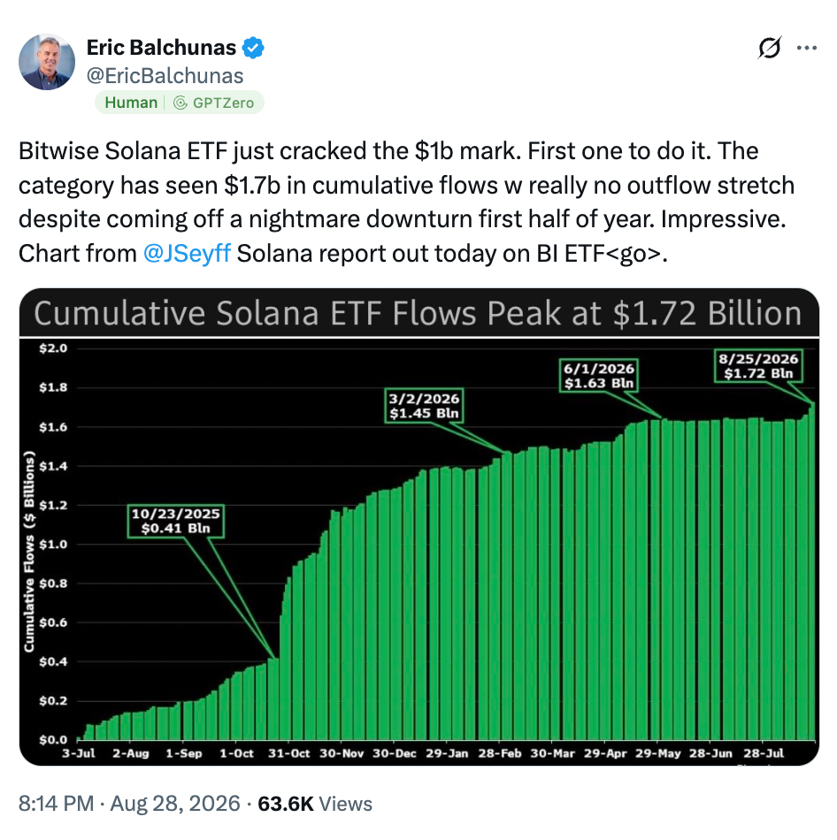
Task: Open the @EricBalchunas handle
Action: click(x=165, y=76)
